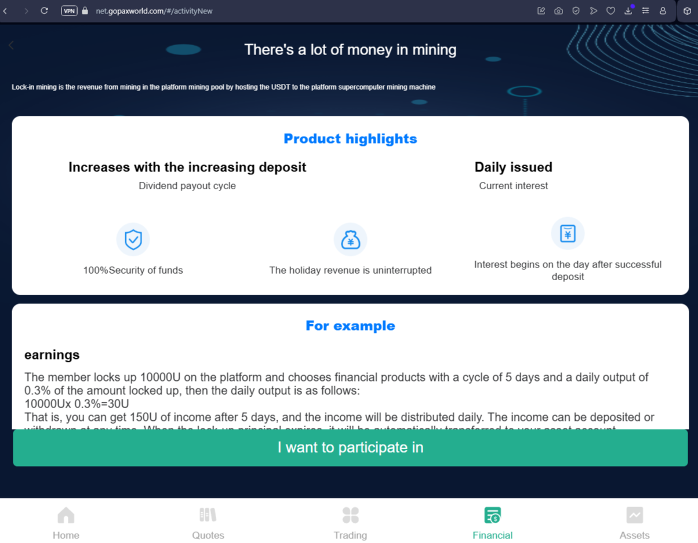Bookmark page with the heart icon

click(x=610, y=10)
